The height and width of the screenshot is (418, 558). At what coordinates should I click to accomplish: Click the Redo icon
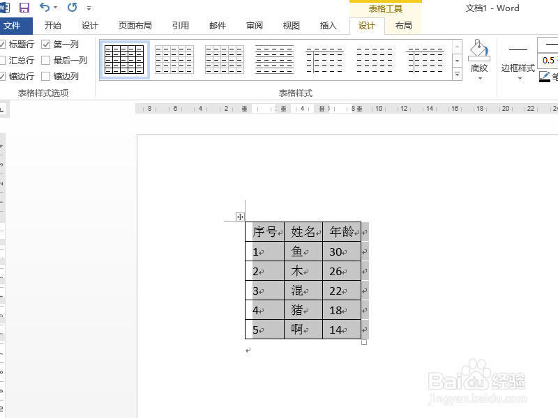(71, 7)
